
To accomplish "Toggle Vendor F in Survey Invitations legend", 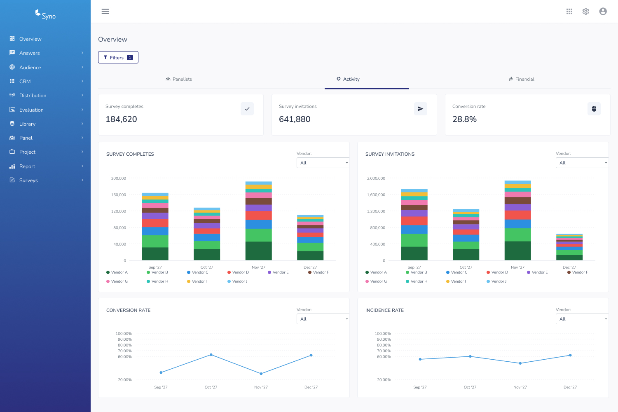I will [x=578, y=272].
